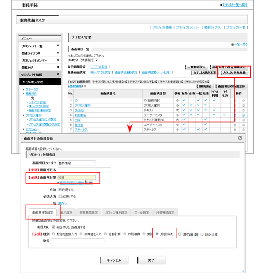Select 外部接続 radio option
The image size is (267, 280).
157,234
